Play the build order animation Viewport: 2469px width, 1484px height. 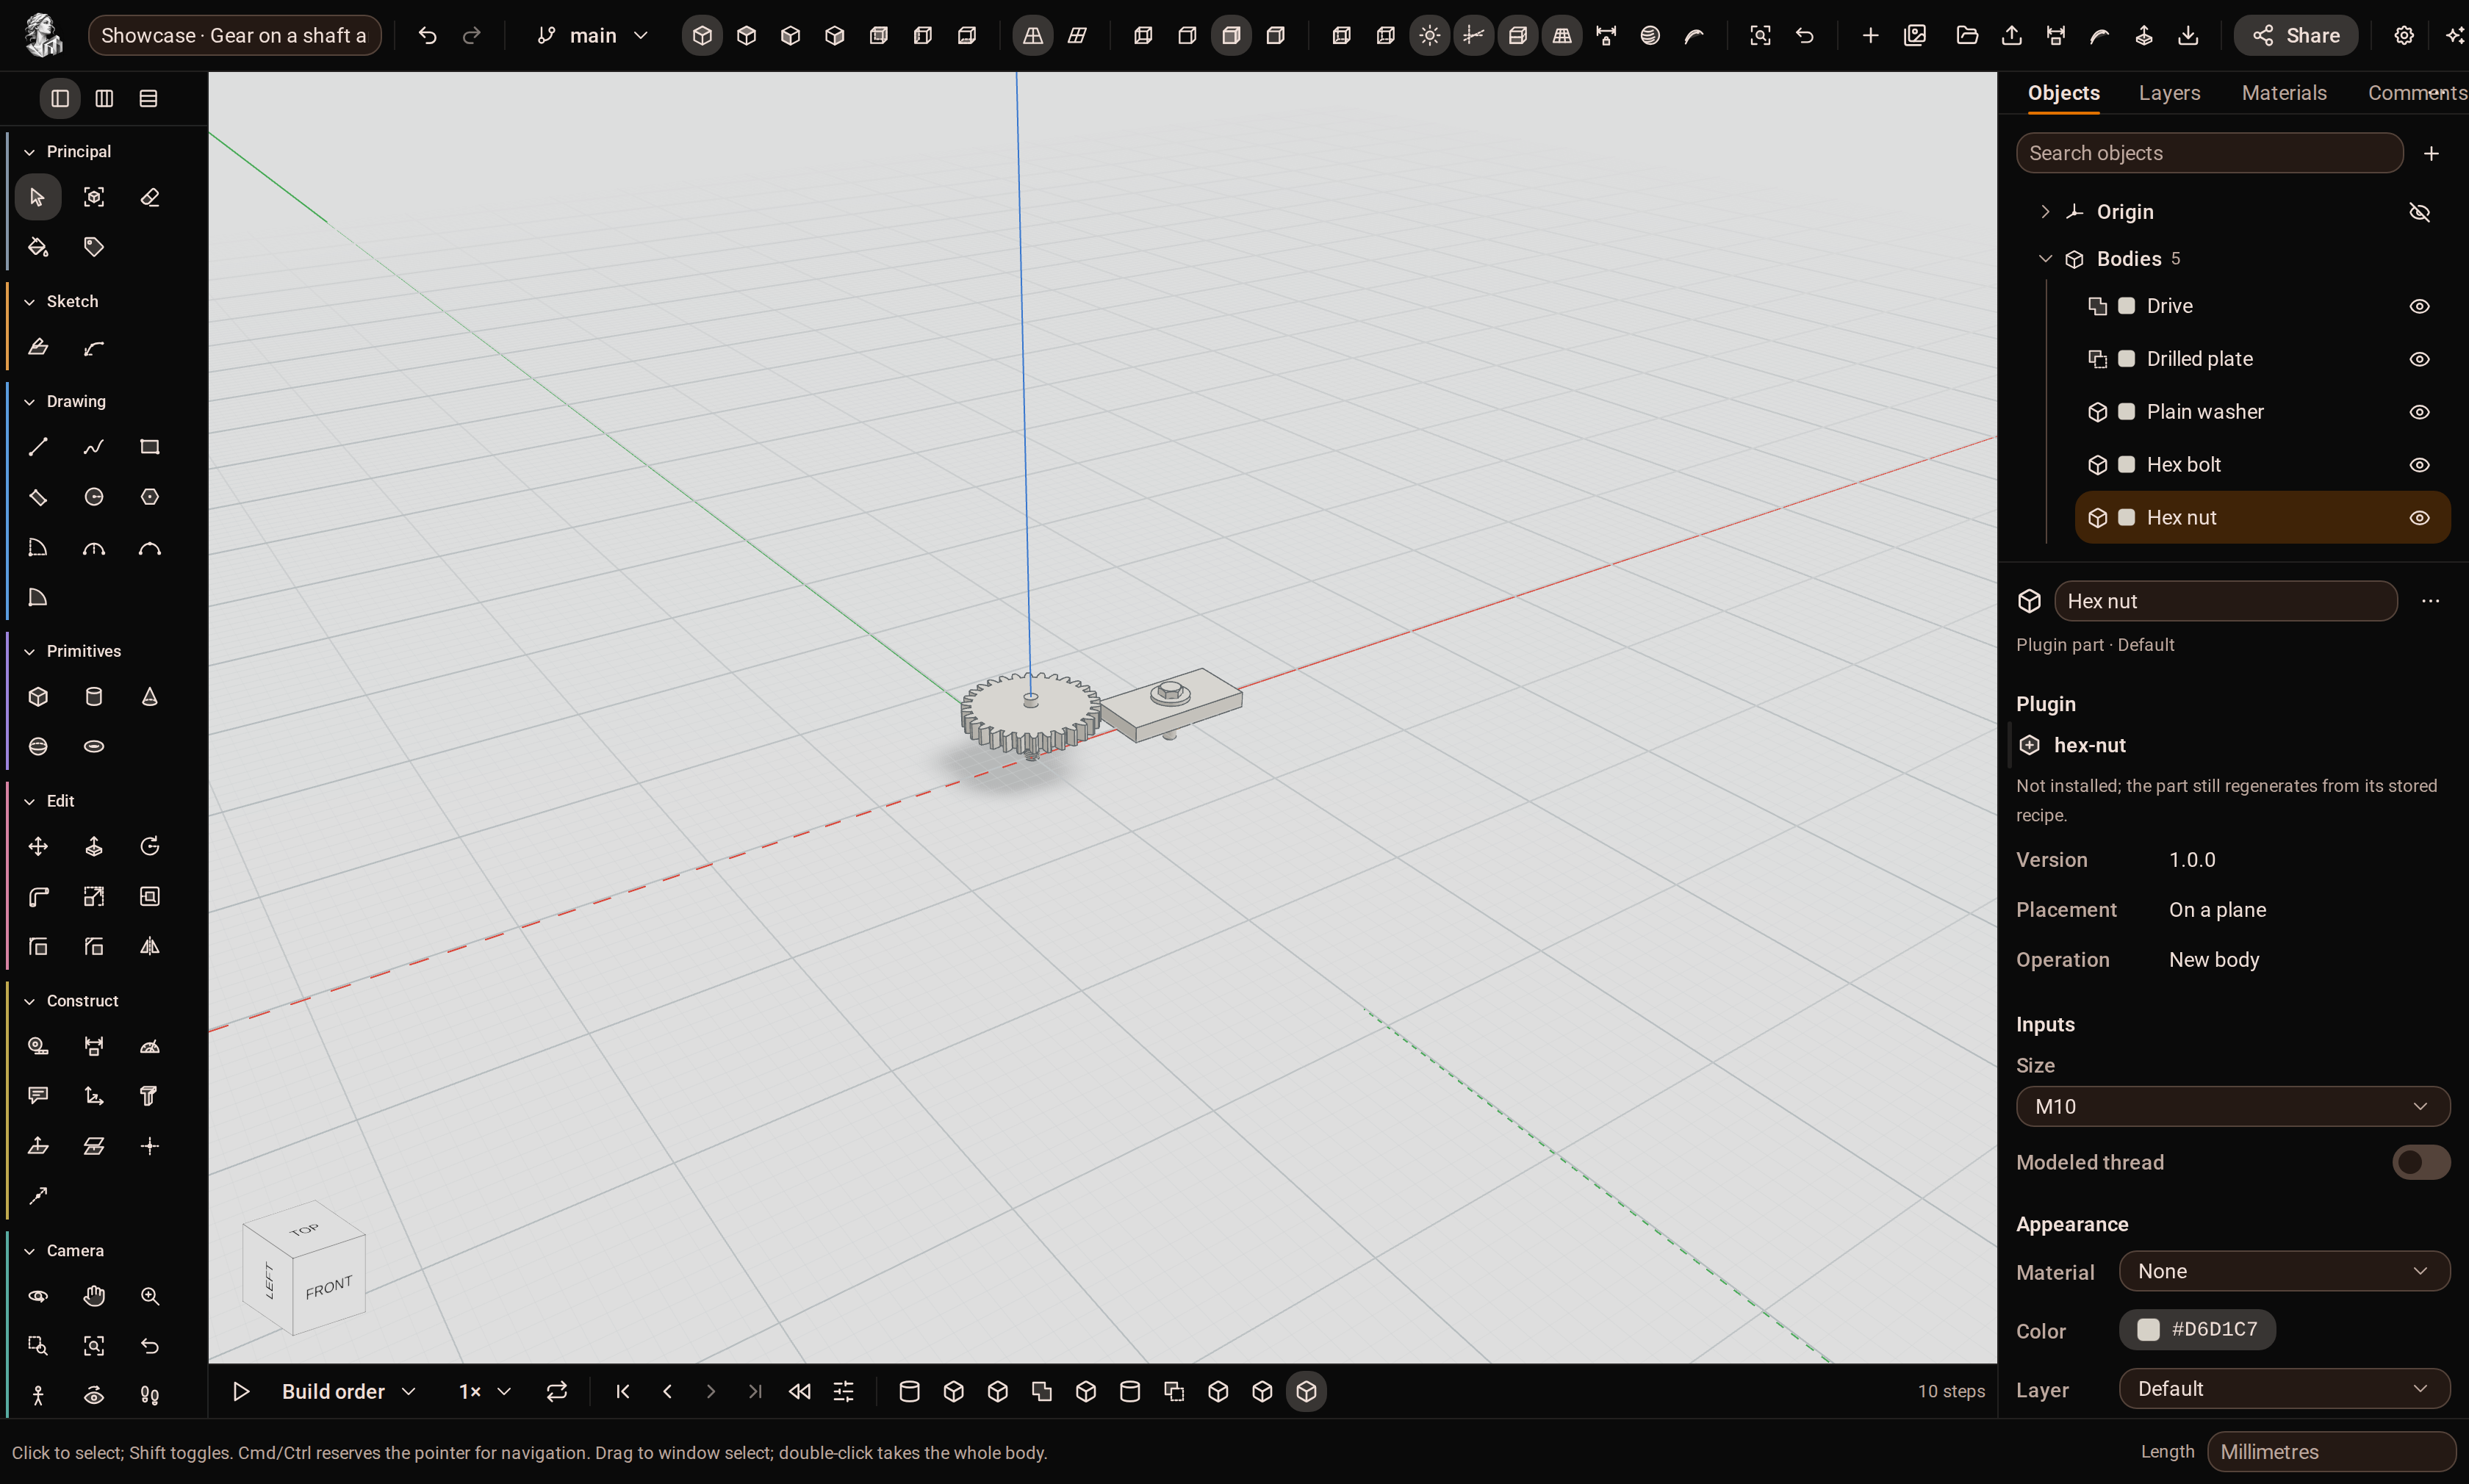(241, 1392)
